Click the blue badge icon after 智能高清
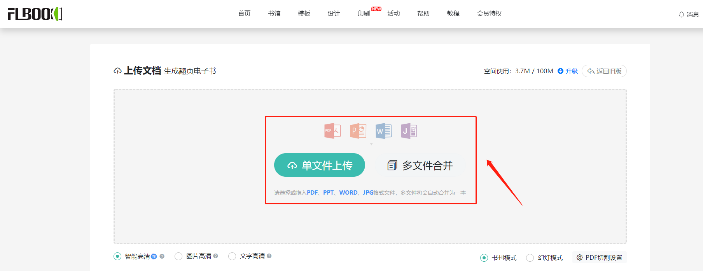 154,256
